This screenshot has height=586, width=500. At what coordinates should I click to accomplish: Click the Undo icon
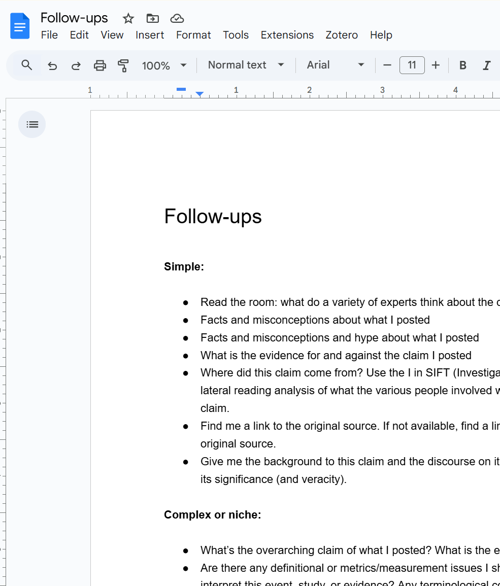[52, 65]
